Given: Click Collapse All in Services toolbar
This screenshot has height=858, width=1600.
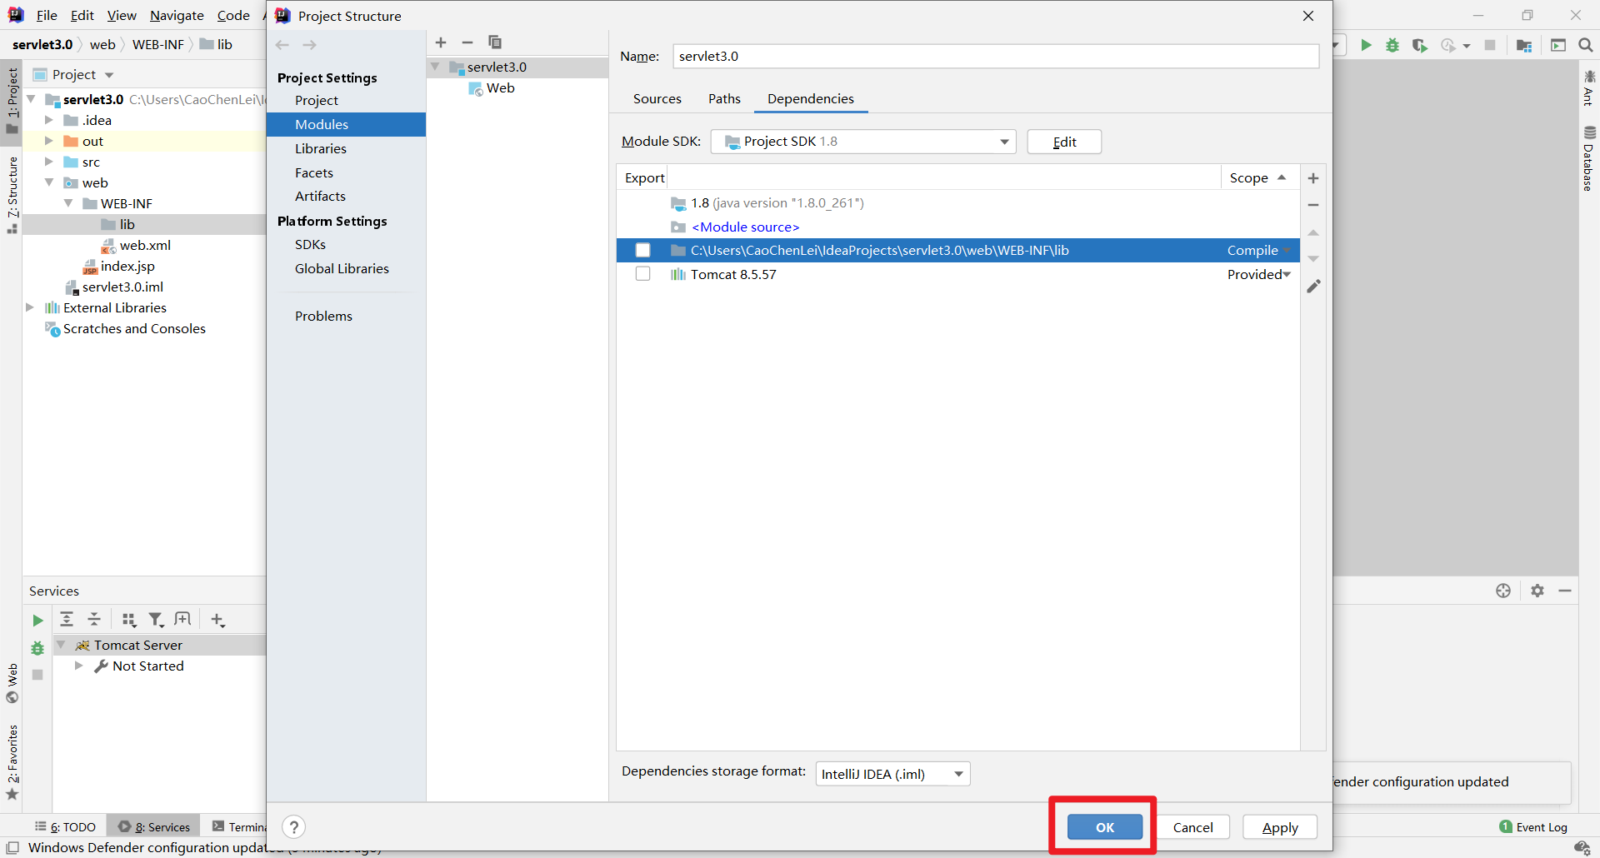Looking at the screenshot, I should coord(94,619).
